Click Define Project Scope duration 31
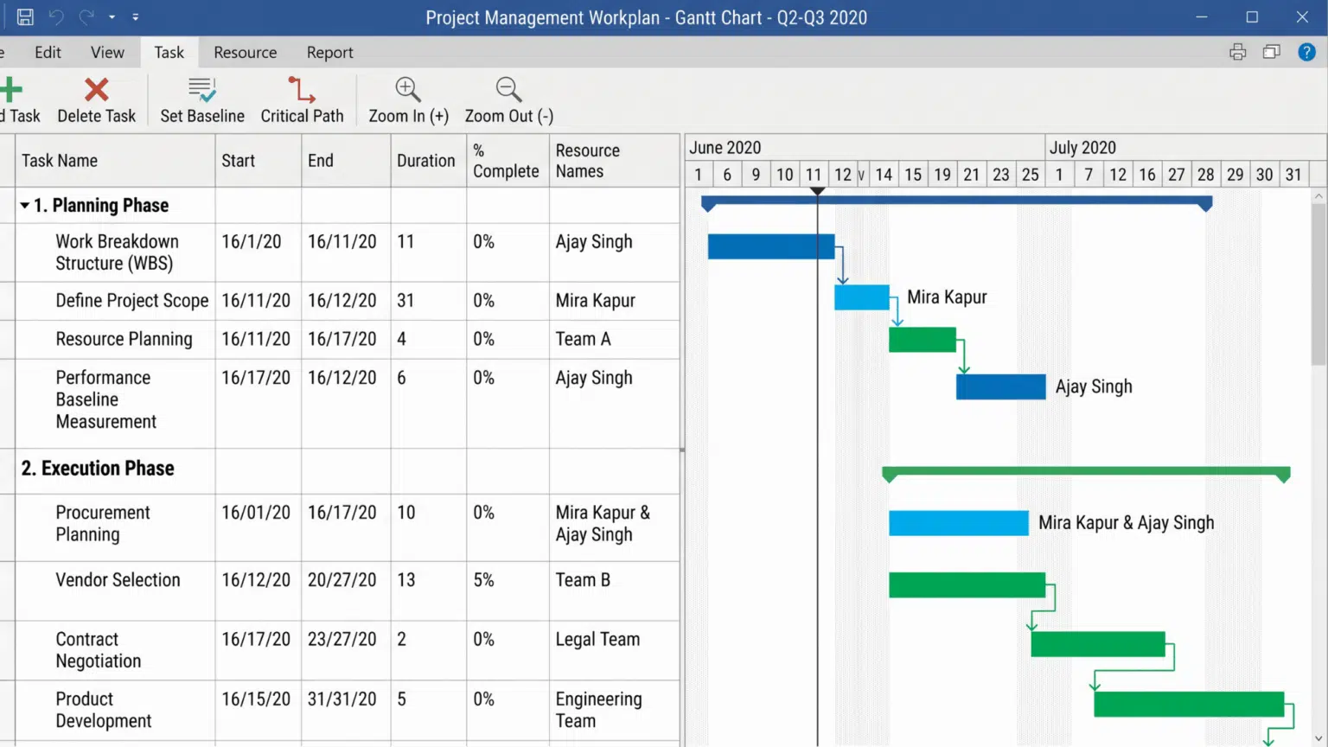 click(x=428, y=301)
